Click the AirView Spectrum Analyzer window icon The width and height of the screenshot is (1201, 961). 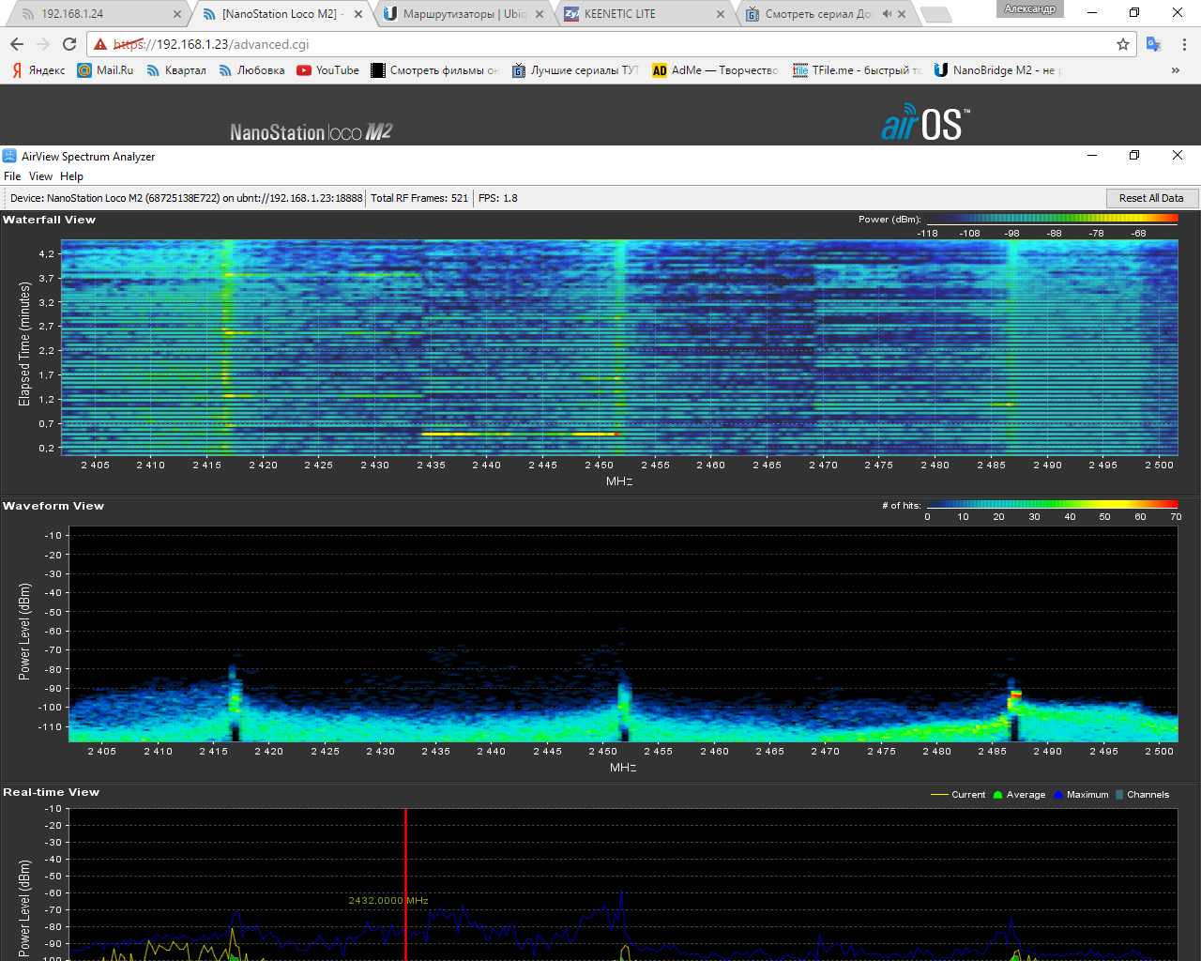[x=9, y=156]
